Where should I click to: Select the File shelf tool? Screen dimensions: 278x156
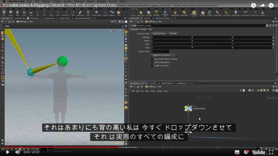tap(119, 13)
